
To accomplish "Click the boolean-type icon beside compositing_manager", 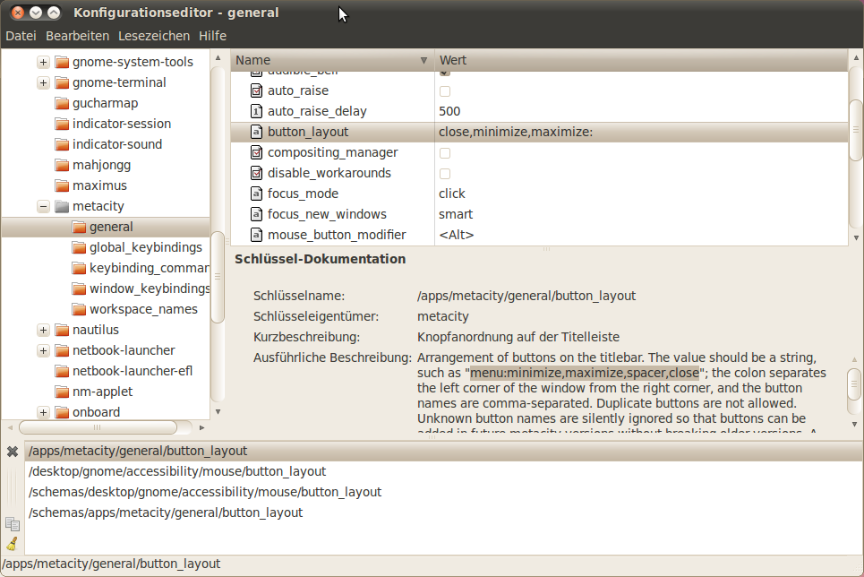I will (256, 152).
